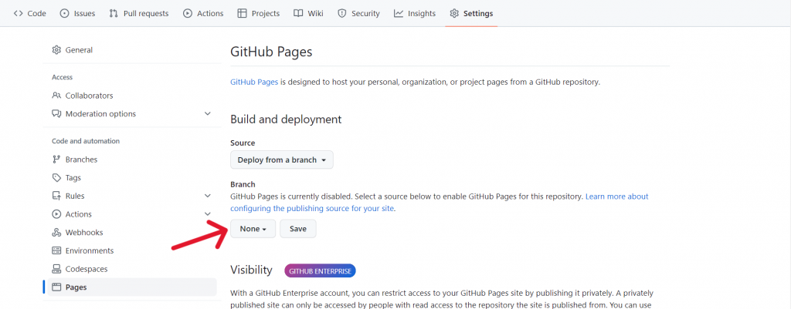Open the GitHub Pages documentation link
This screenshot has height=309, width=791.
click(x=254, y=82)
